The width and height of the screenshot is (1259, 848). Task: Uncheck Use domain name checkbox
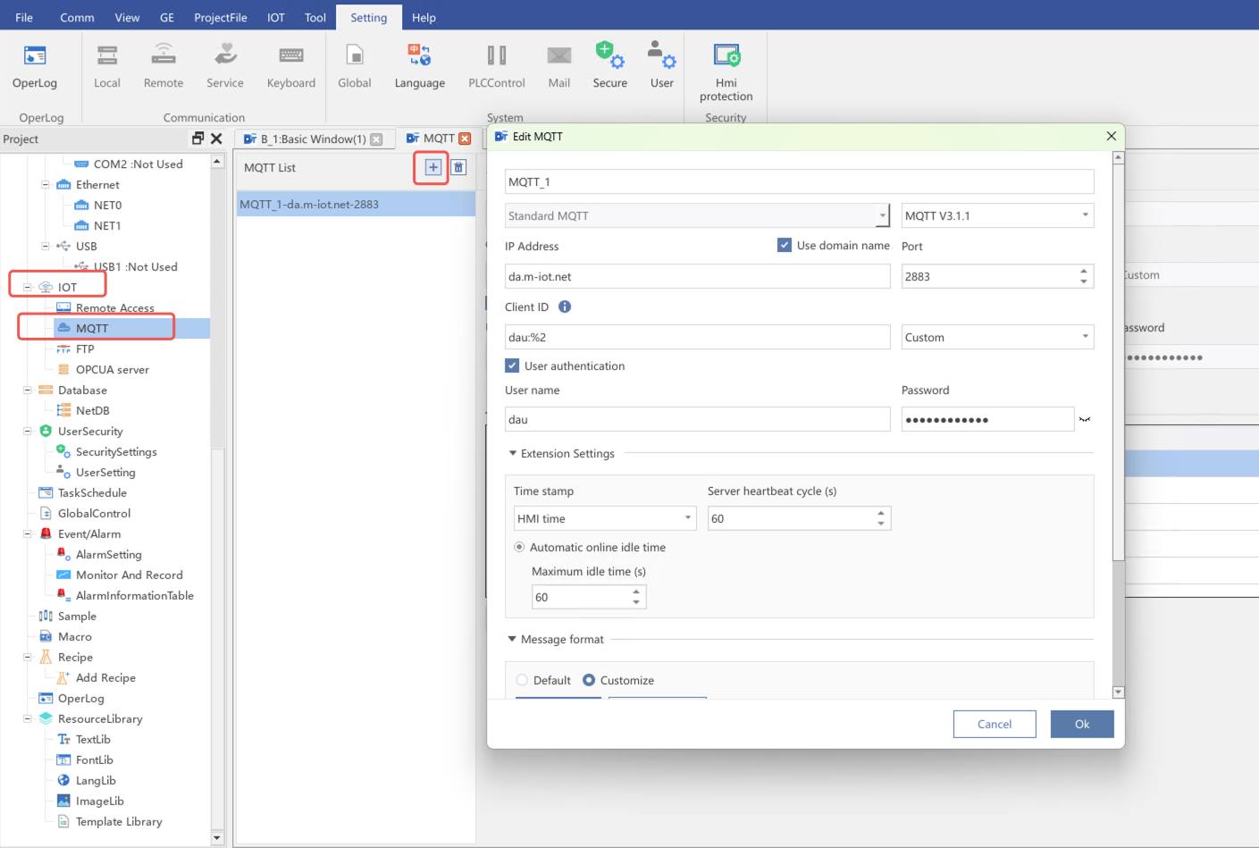(x=785, y=245)
